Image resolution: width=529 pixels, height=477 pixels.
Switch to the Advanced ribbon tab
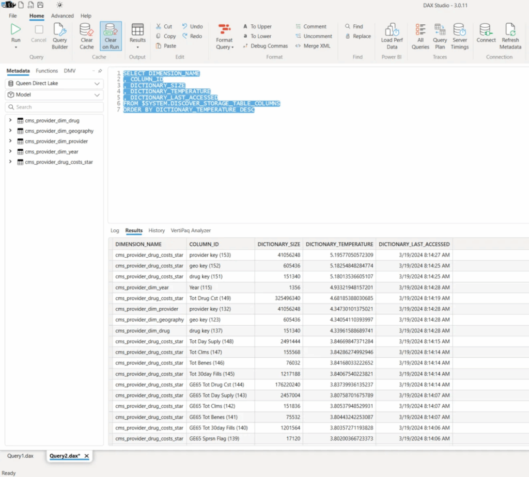tap(63, 16)
